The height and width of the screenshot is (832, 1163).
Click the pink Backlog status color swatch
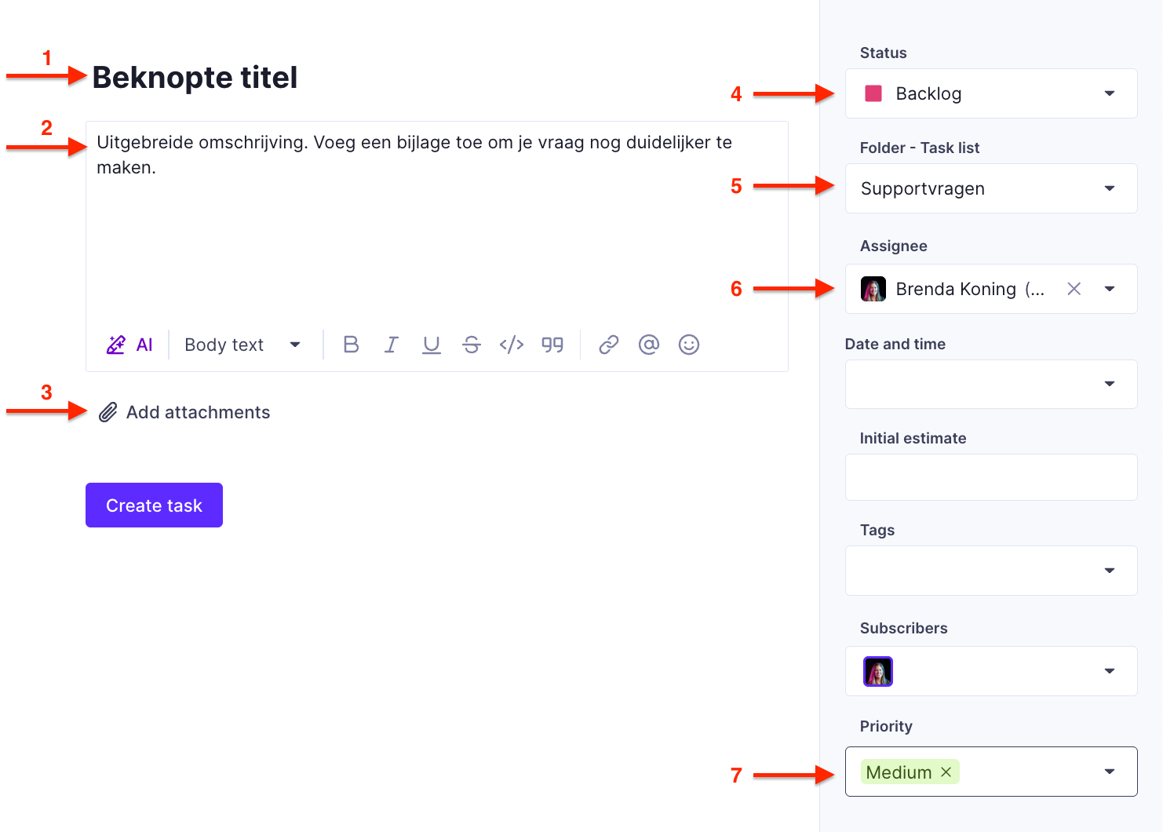[873, 93]
